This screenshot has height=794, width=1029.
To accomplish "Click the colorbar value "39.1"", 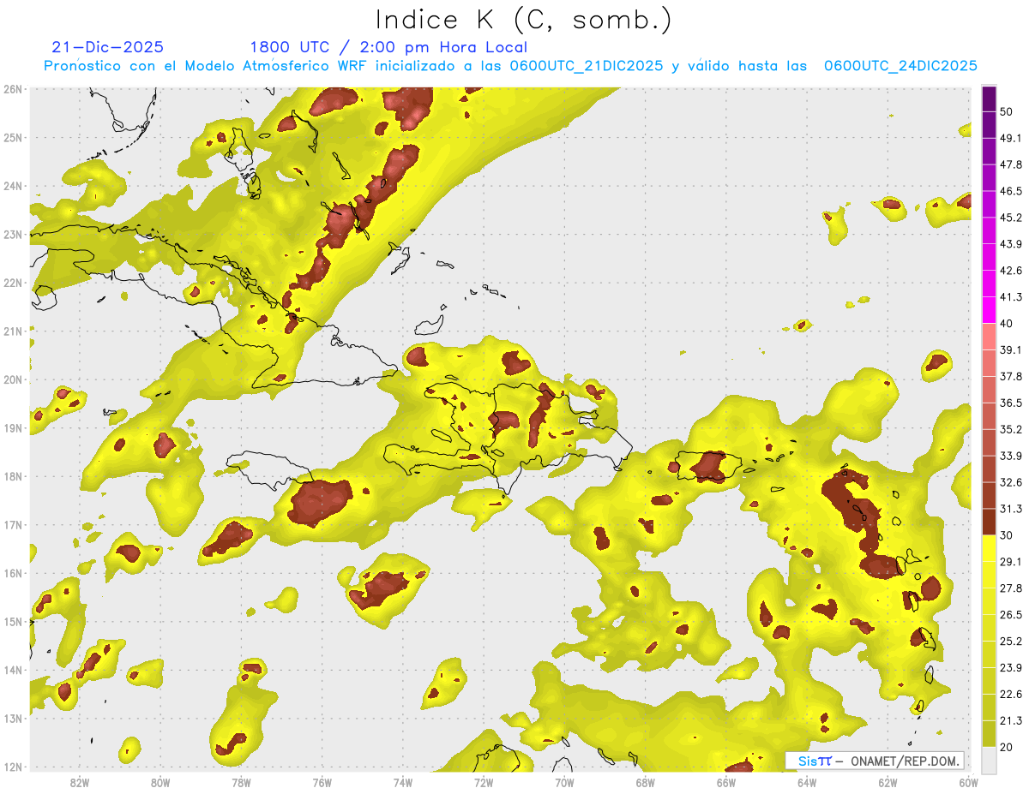I will [1010, 350].
